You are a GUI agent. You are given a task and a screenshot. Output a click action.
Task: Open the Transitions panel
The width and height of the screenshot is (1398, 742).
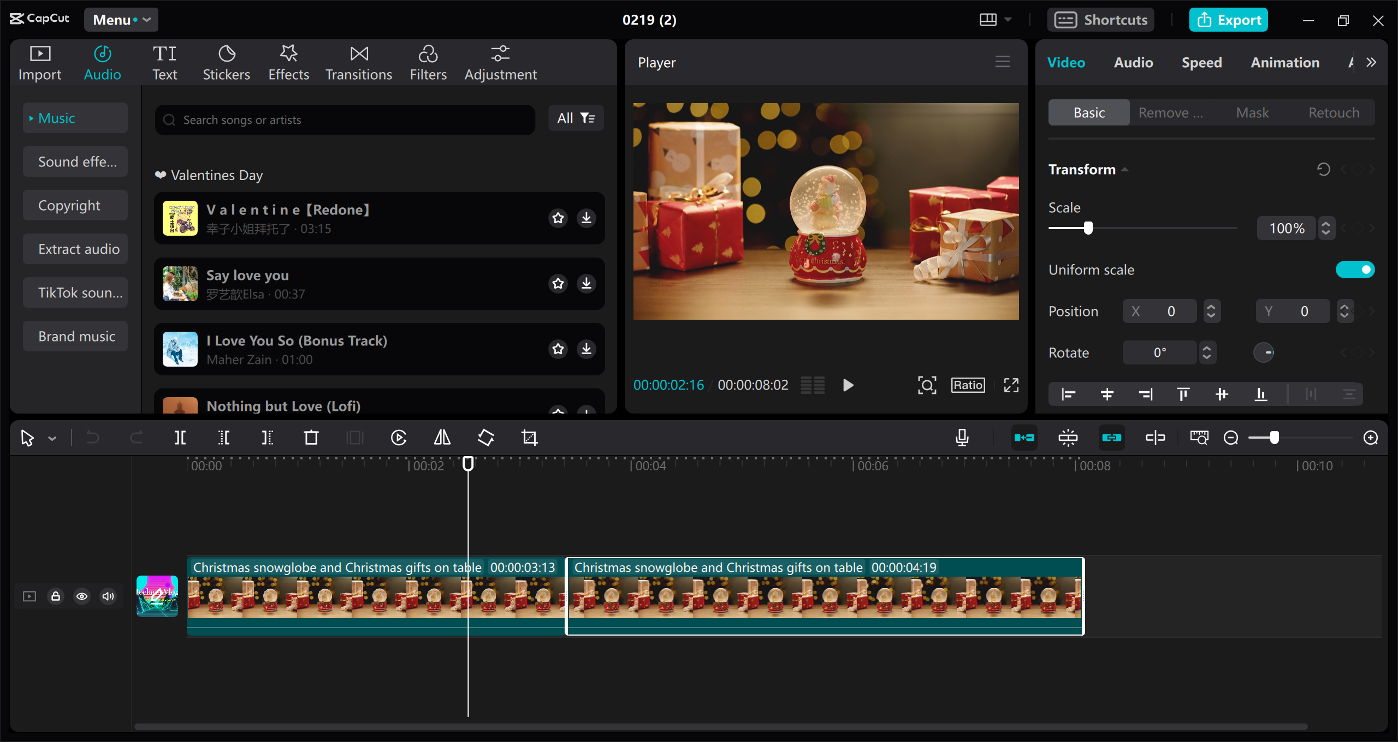358,62
